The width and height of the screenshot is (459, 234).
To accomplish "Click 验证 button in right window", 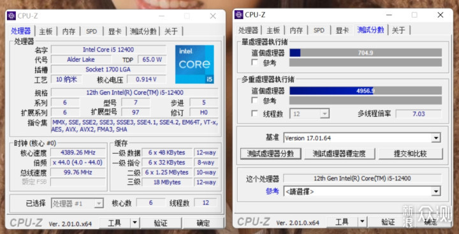I will 388,222.
